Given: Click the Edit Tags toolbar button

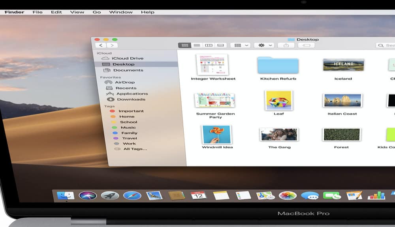Looking at the screenshot, I should [307, 45].
